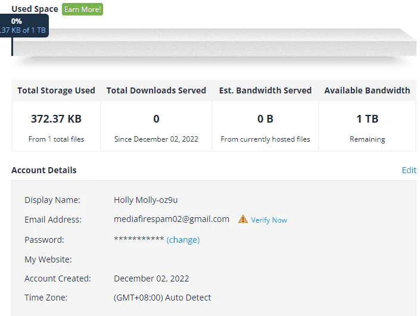This screenshot has width=420, height=316.
Task: Click the Account Details heading
Action: pos(44,170)
